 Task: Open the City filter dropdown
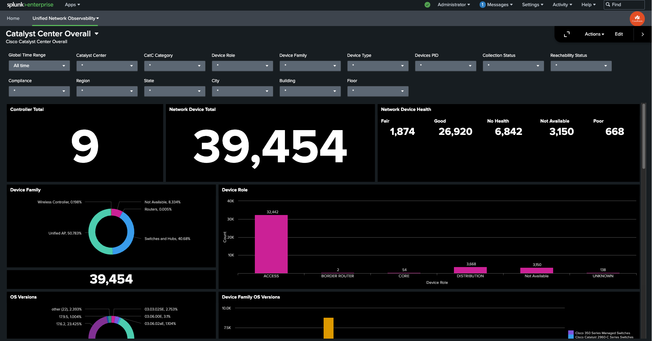(243, 91)
